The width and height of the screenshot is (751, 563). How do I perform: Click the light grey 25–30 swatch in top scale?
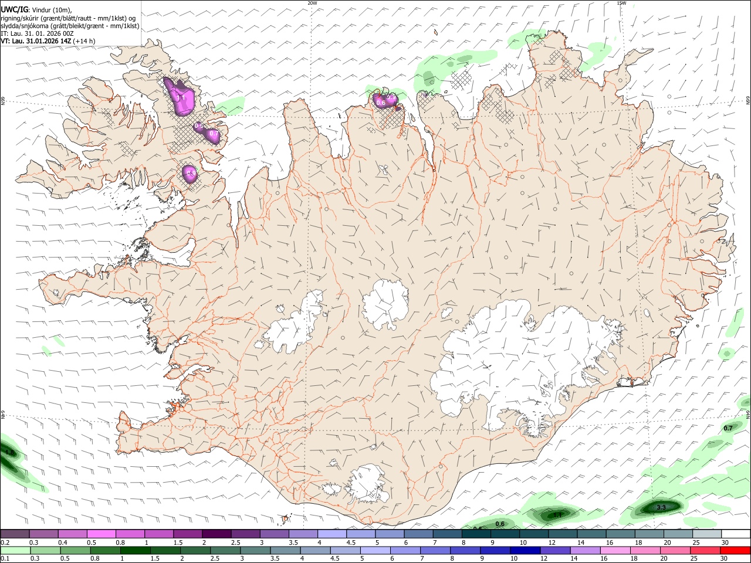(707, 534)
